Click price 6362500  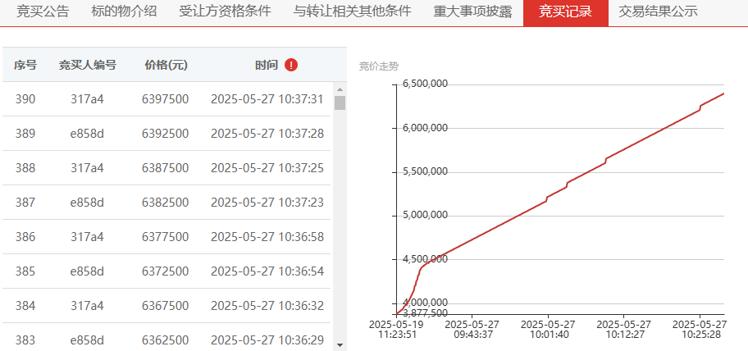[x=165, y=340]
